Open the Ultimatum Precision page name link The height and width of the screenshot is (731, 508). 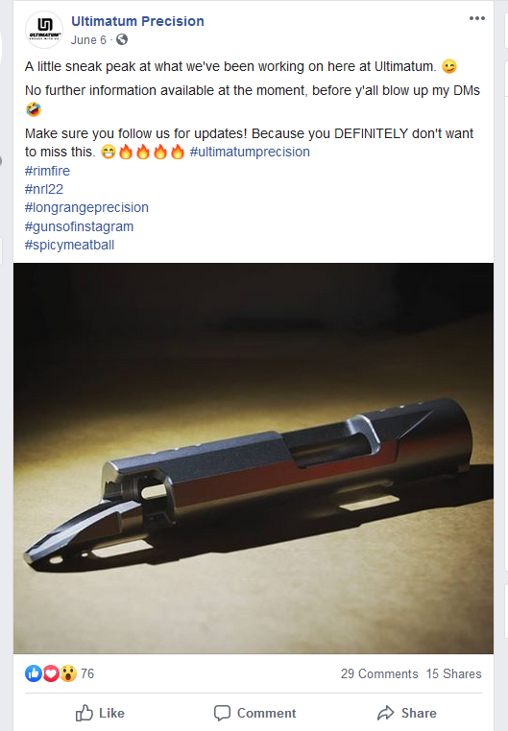137,21
